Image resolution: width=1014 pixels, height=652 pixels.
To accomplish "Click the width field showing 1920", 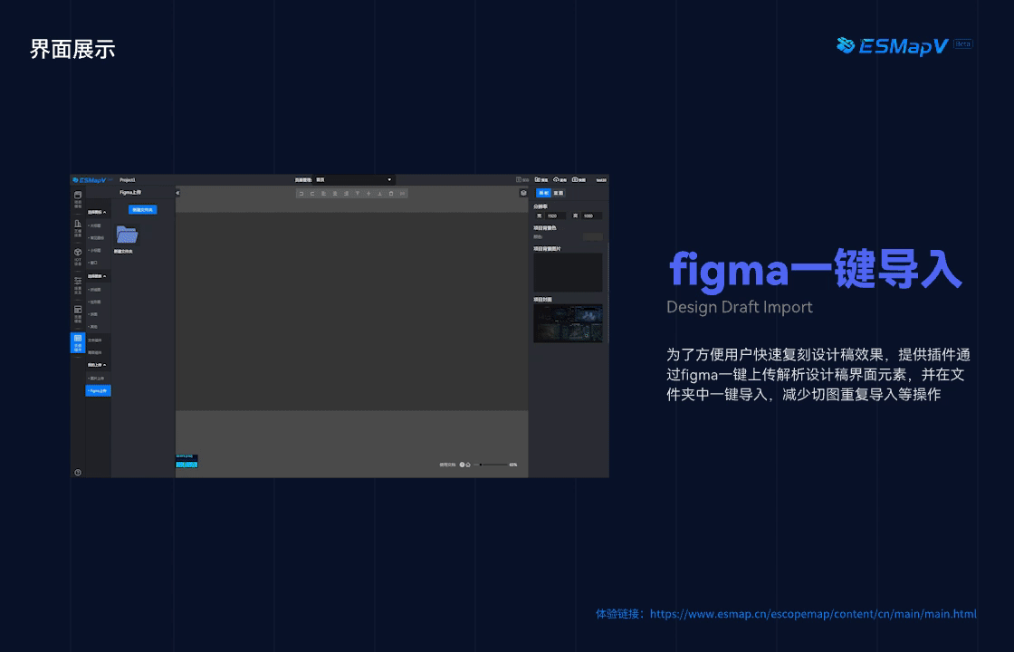I will (555, 216).
